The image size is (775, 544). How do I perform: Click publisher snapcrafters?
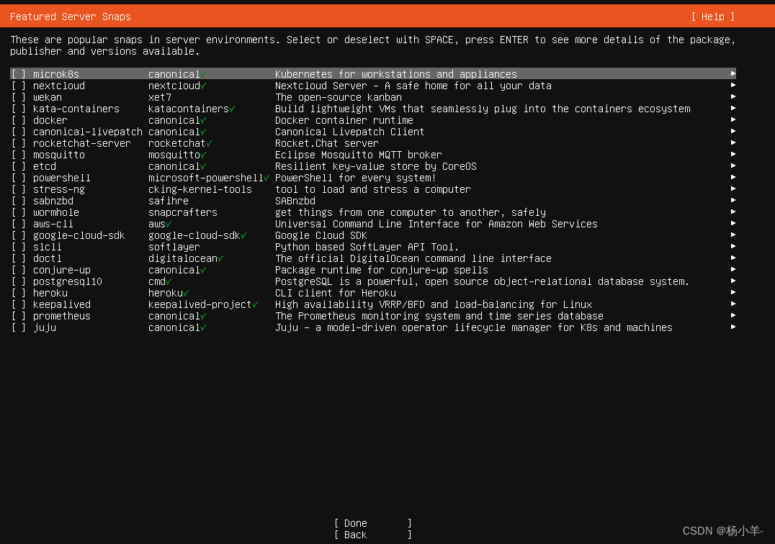pos(182,213)
